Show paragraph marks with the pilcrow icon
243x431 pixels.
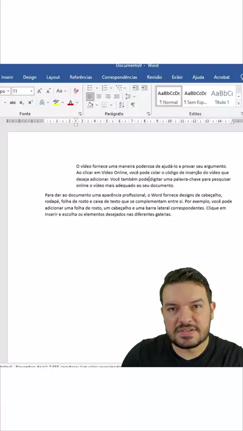click(x=133, y=105)
